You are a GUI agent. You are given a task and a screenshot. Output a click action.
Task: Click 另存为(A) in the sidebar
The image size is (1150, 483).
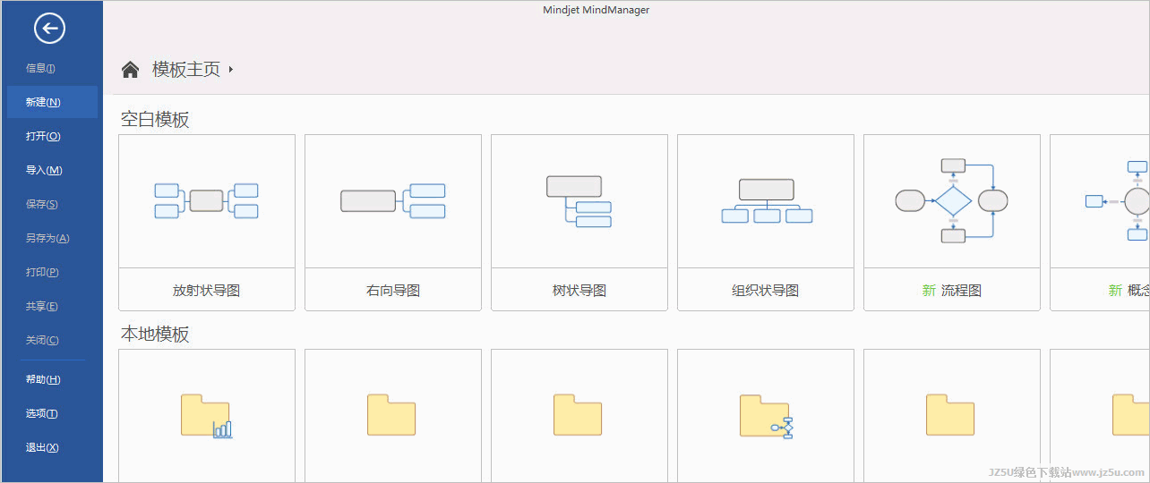[x=47, y=238]
